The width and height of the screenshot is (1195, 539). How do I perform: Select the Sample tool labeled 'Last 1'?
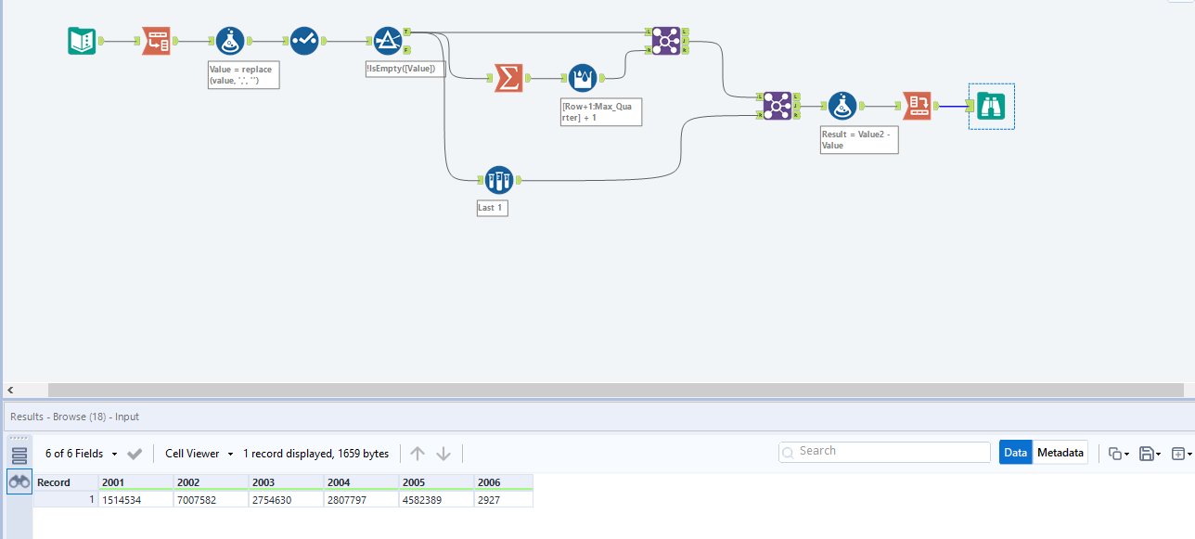tap(499, 179)
